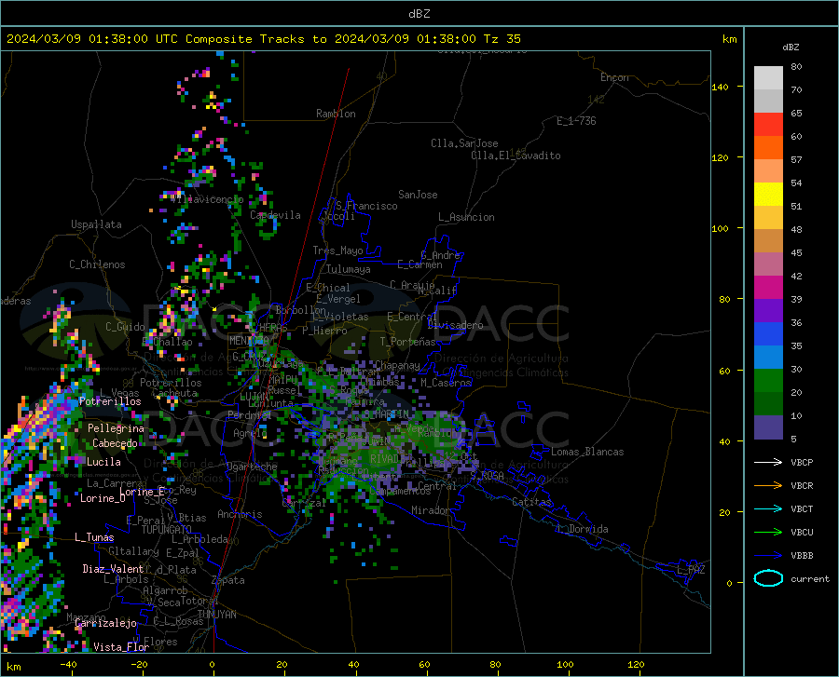Click the 'Capdevila' map label

click(275, 215)
